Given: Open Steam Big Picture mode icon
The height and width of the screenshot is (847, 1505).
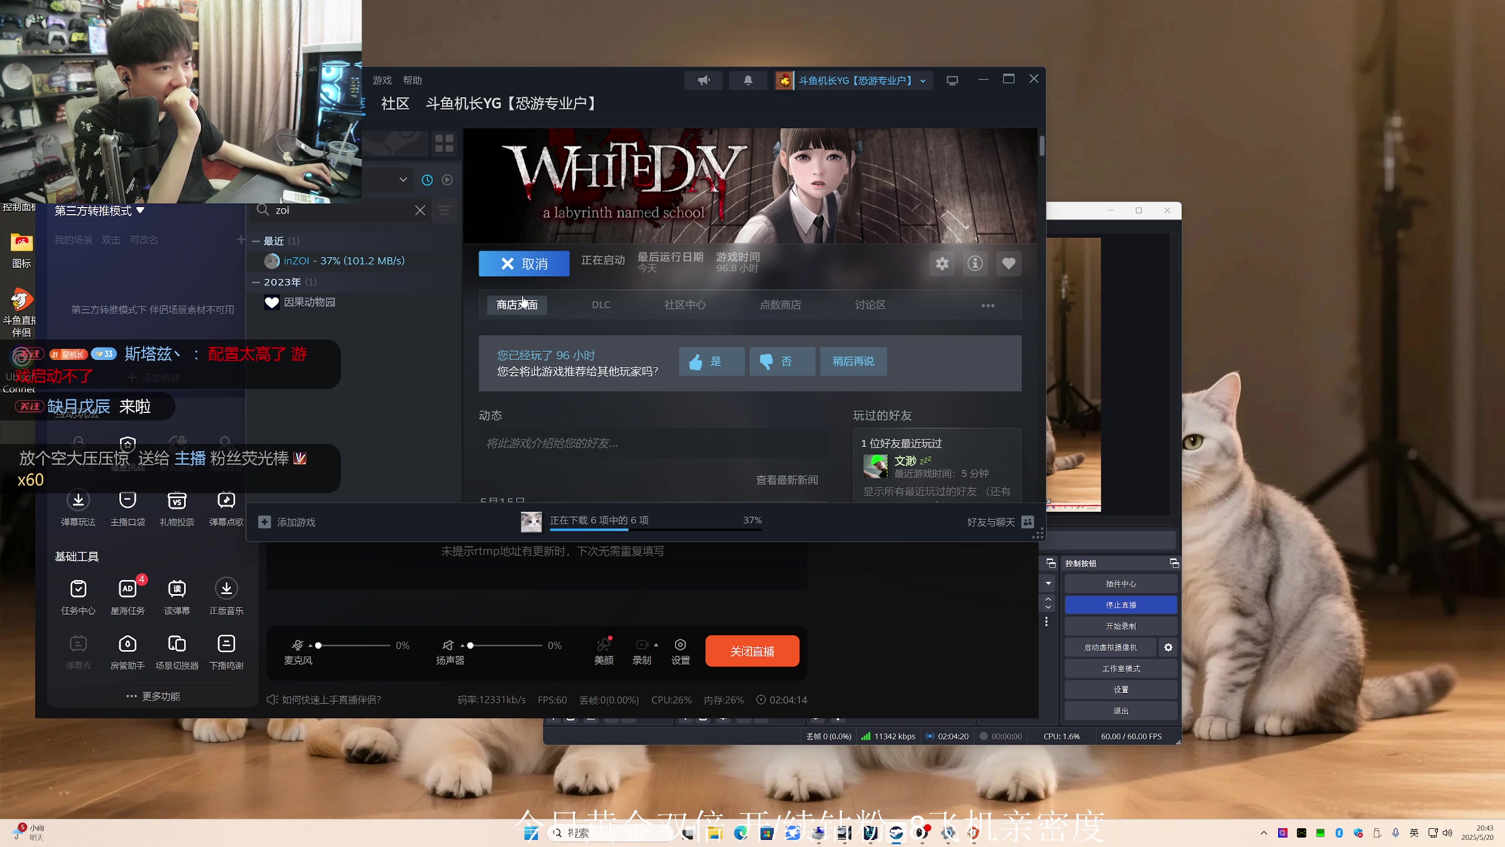Looking at the screenshot, I should point(952,81).
